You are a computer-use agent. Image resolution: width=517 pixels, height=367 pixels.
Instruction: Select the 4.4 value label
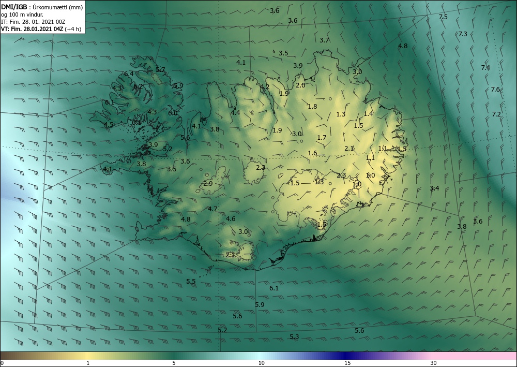point(235,112)
